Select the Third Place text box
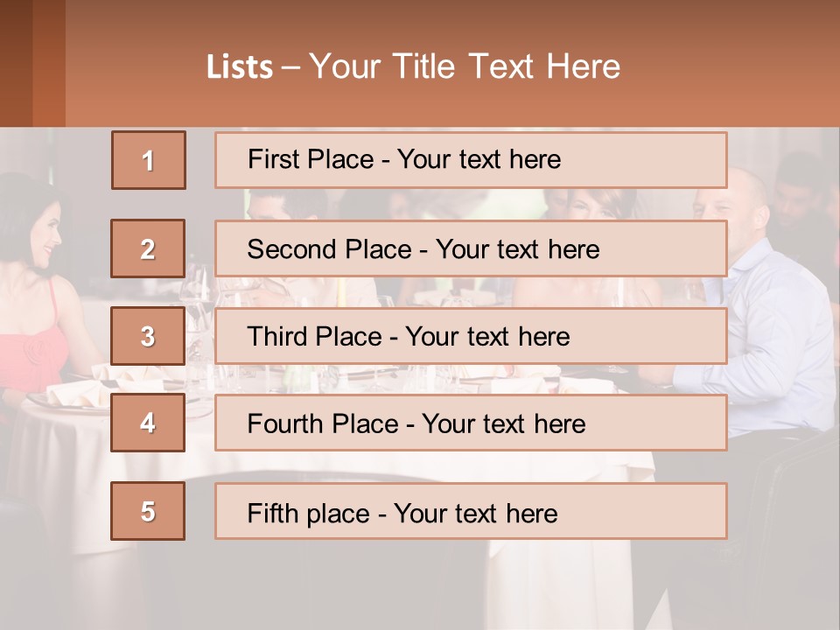 [x=471, y=336]
